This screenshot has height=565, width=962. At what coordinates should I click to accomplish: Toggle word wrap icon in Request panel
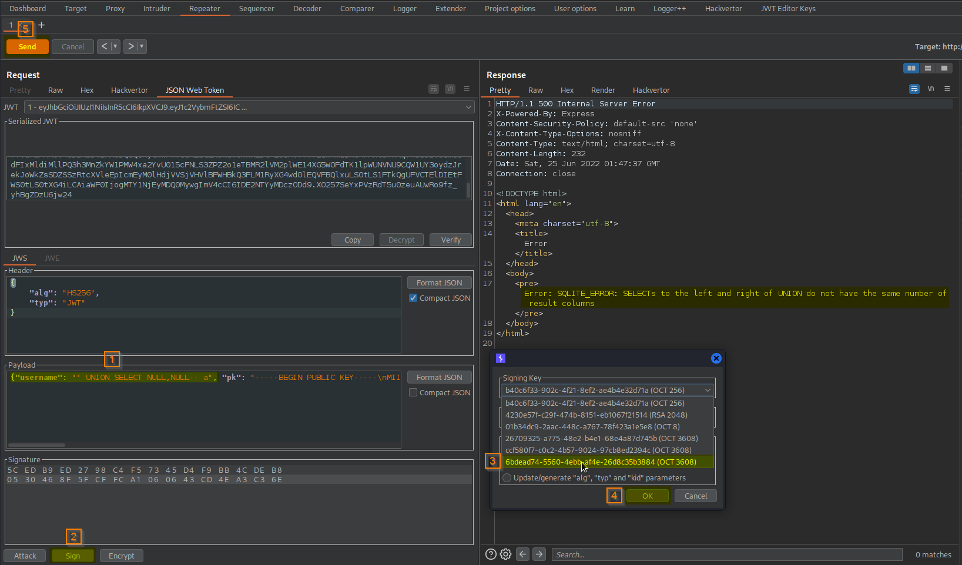pyautogui.click(x=434, y=89)
